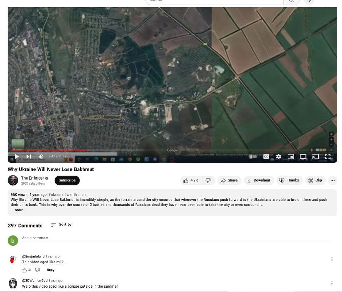Open options menu for @2DWomenGod comment
342x292 pixels.
pyautogui.click(x=332, y=283)
